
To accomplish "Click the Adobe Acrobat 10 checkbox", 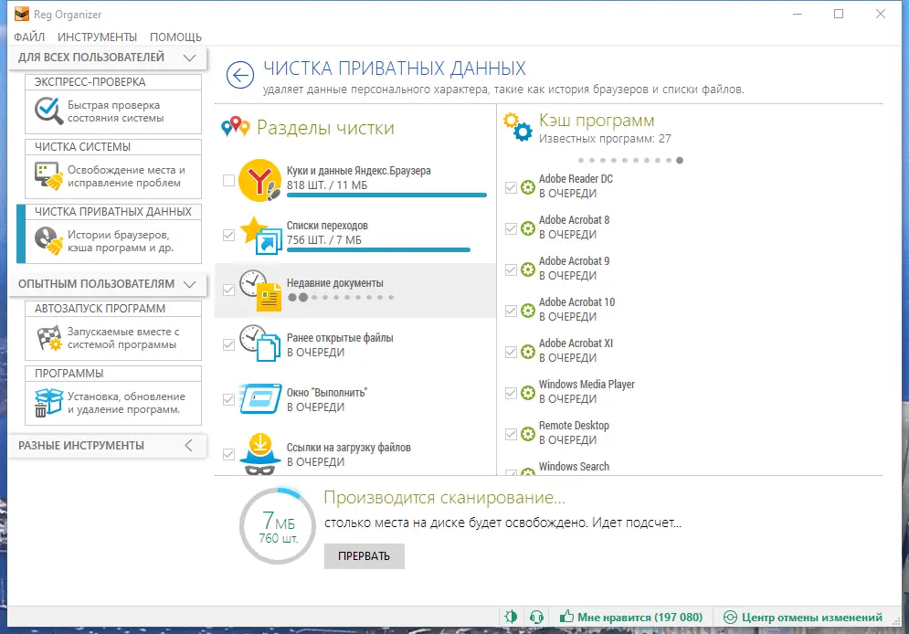I will pos(511,311).
